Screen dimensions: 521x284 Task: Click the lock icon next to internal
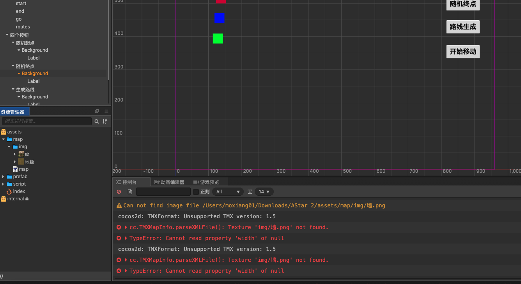pos(27,199)
